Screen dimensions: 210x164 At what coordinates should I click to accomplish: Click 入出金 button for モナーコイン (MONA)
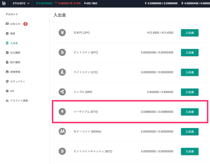click(190, 131)
